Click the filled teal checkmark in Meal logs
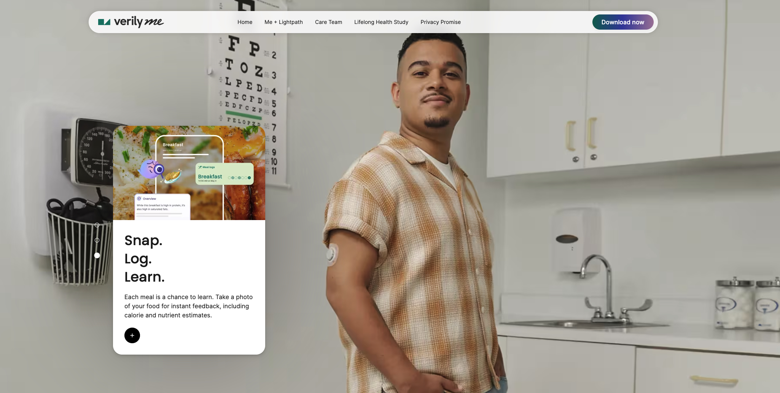 pyautogui.click(x=249, y=178)
